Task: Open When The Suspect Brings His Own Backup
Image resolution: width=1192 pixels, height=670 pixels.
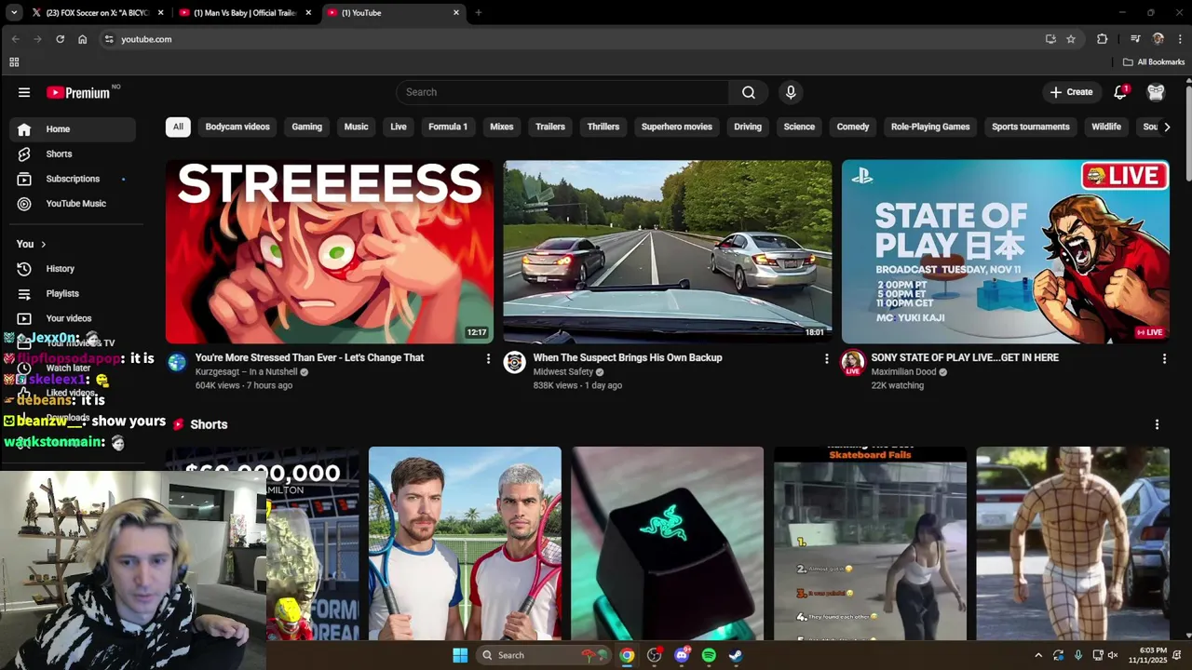Action: pos(628,357)
